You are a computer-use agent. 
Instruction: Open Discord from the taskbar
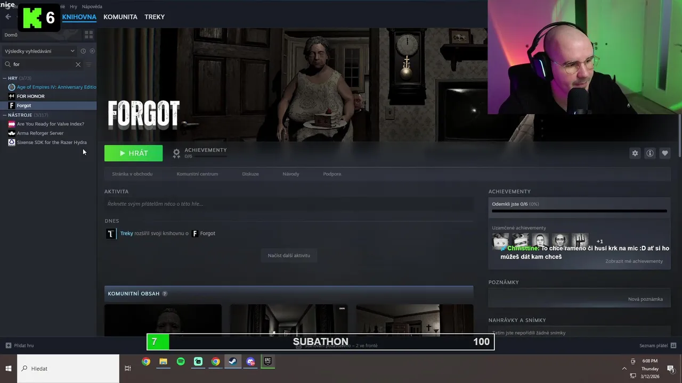[250, 362]
